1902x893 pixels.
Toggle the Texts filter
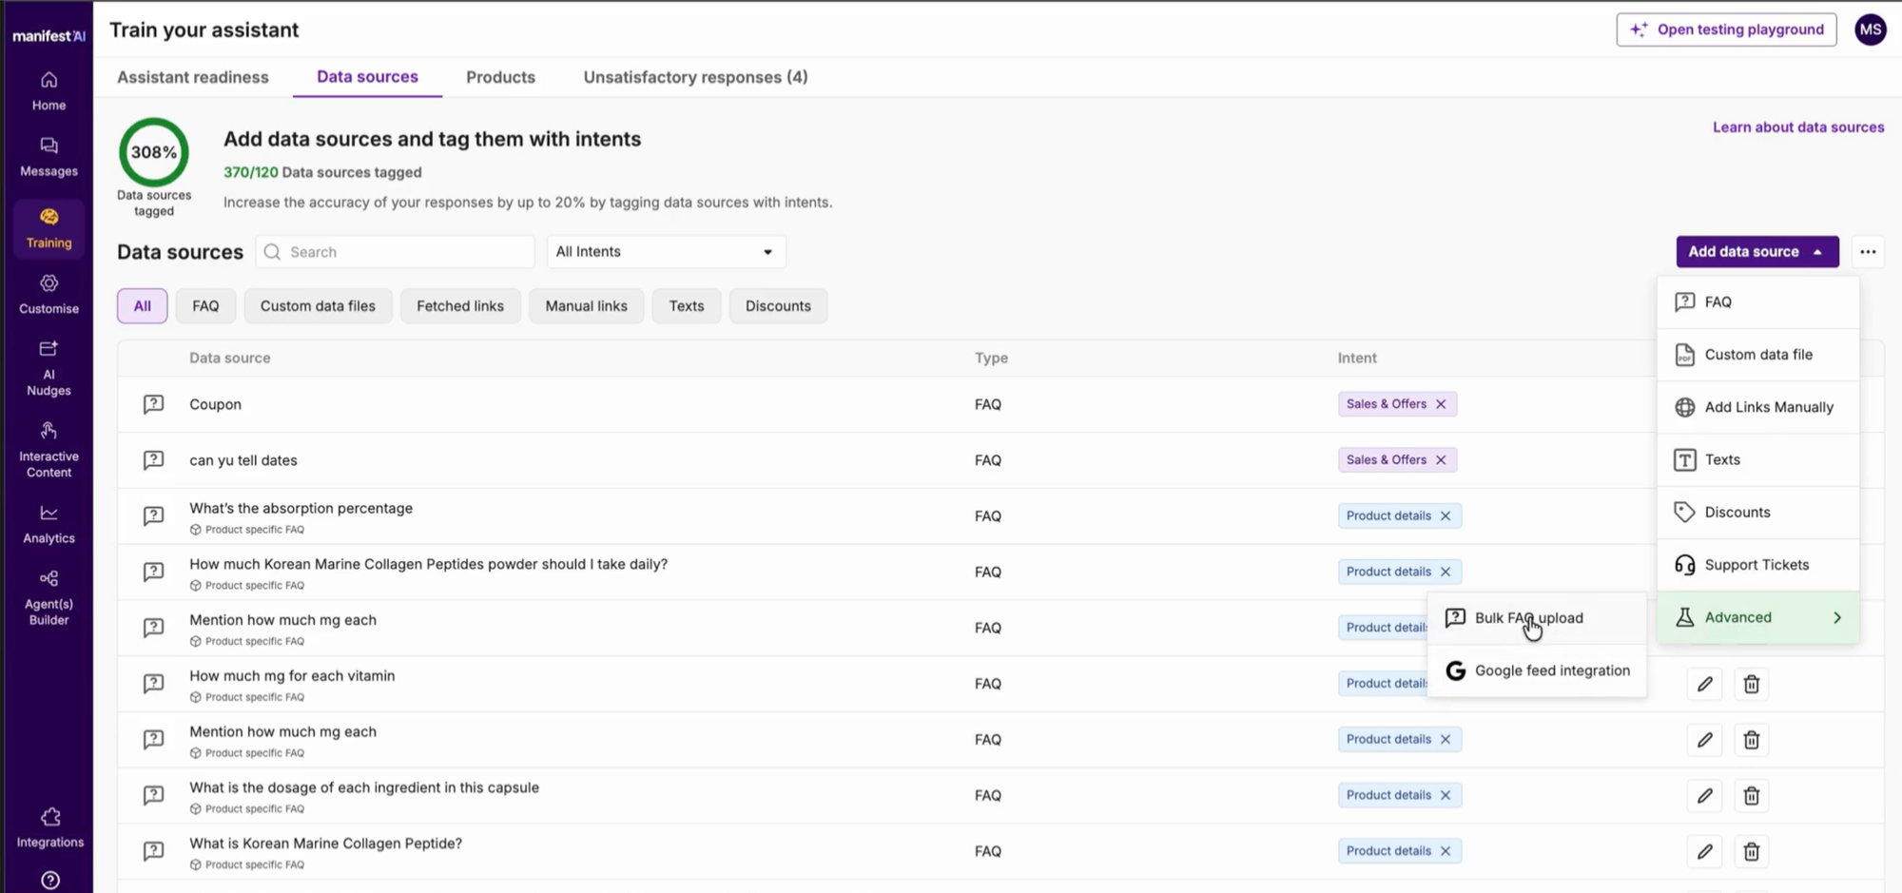coord(686,305)
